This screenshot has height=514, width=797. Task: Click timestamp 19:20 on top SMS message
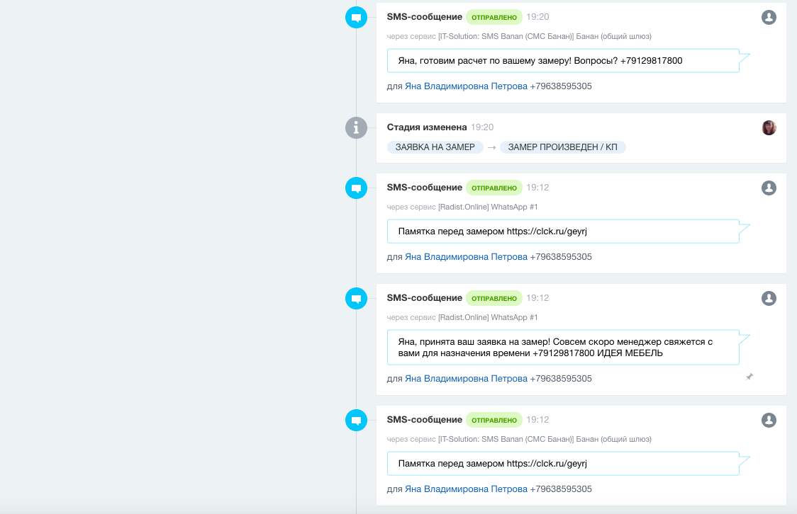537,17
